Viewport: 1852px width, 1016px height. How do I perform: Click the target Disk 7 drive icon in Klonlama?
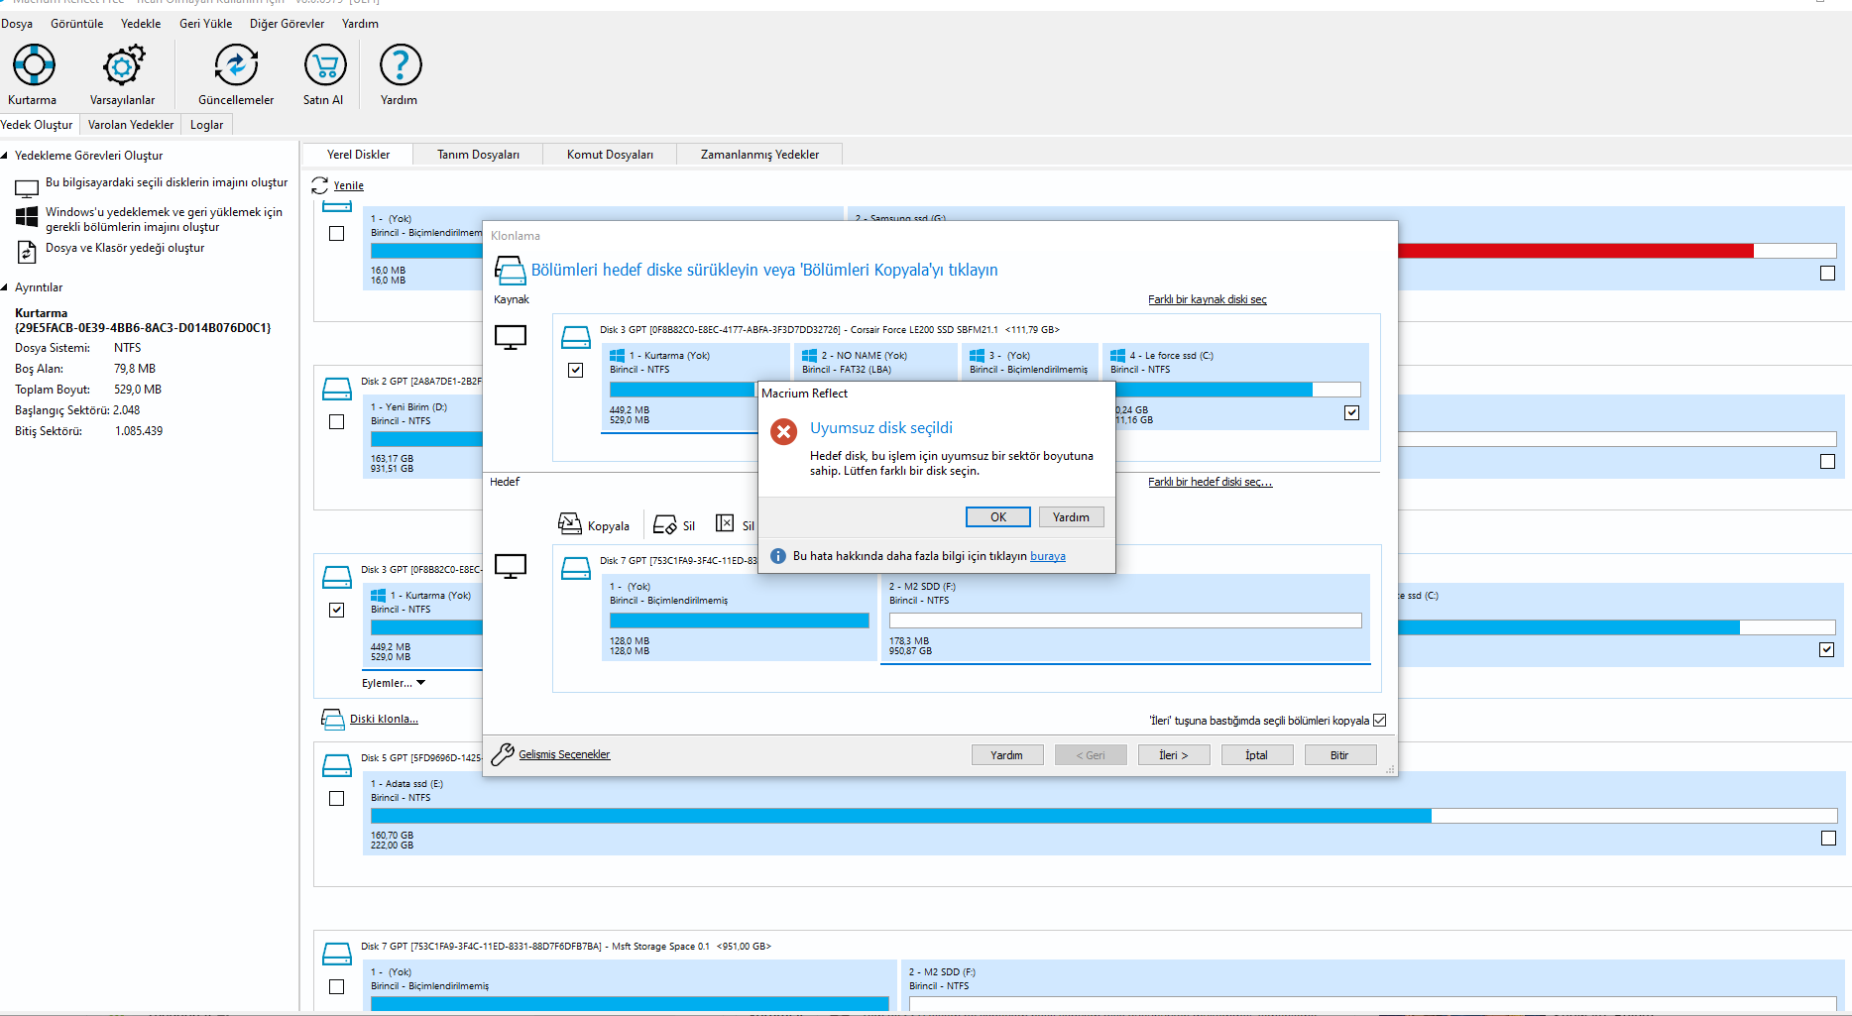576,568
